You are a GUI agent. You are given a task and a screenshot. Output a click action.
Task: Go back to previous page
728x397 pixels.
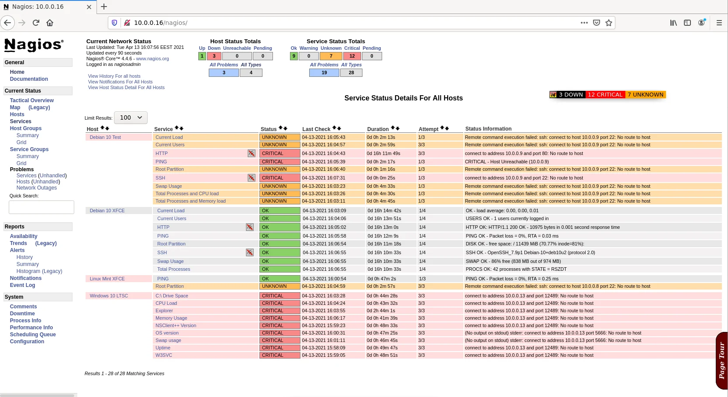point(7,23)
